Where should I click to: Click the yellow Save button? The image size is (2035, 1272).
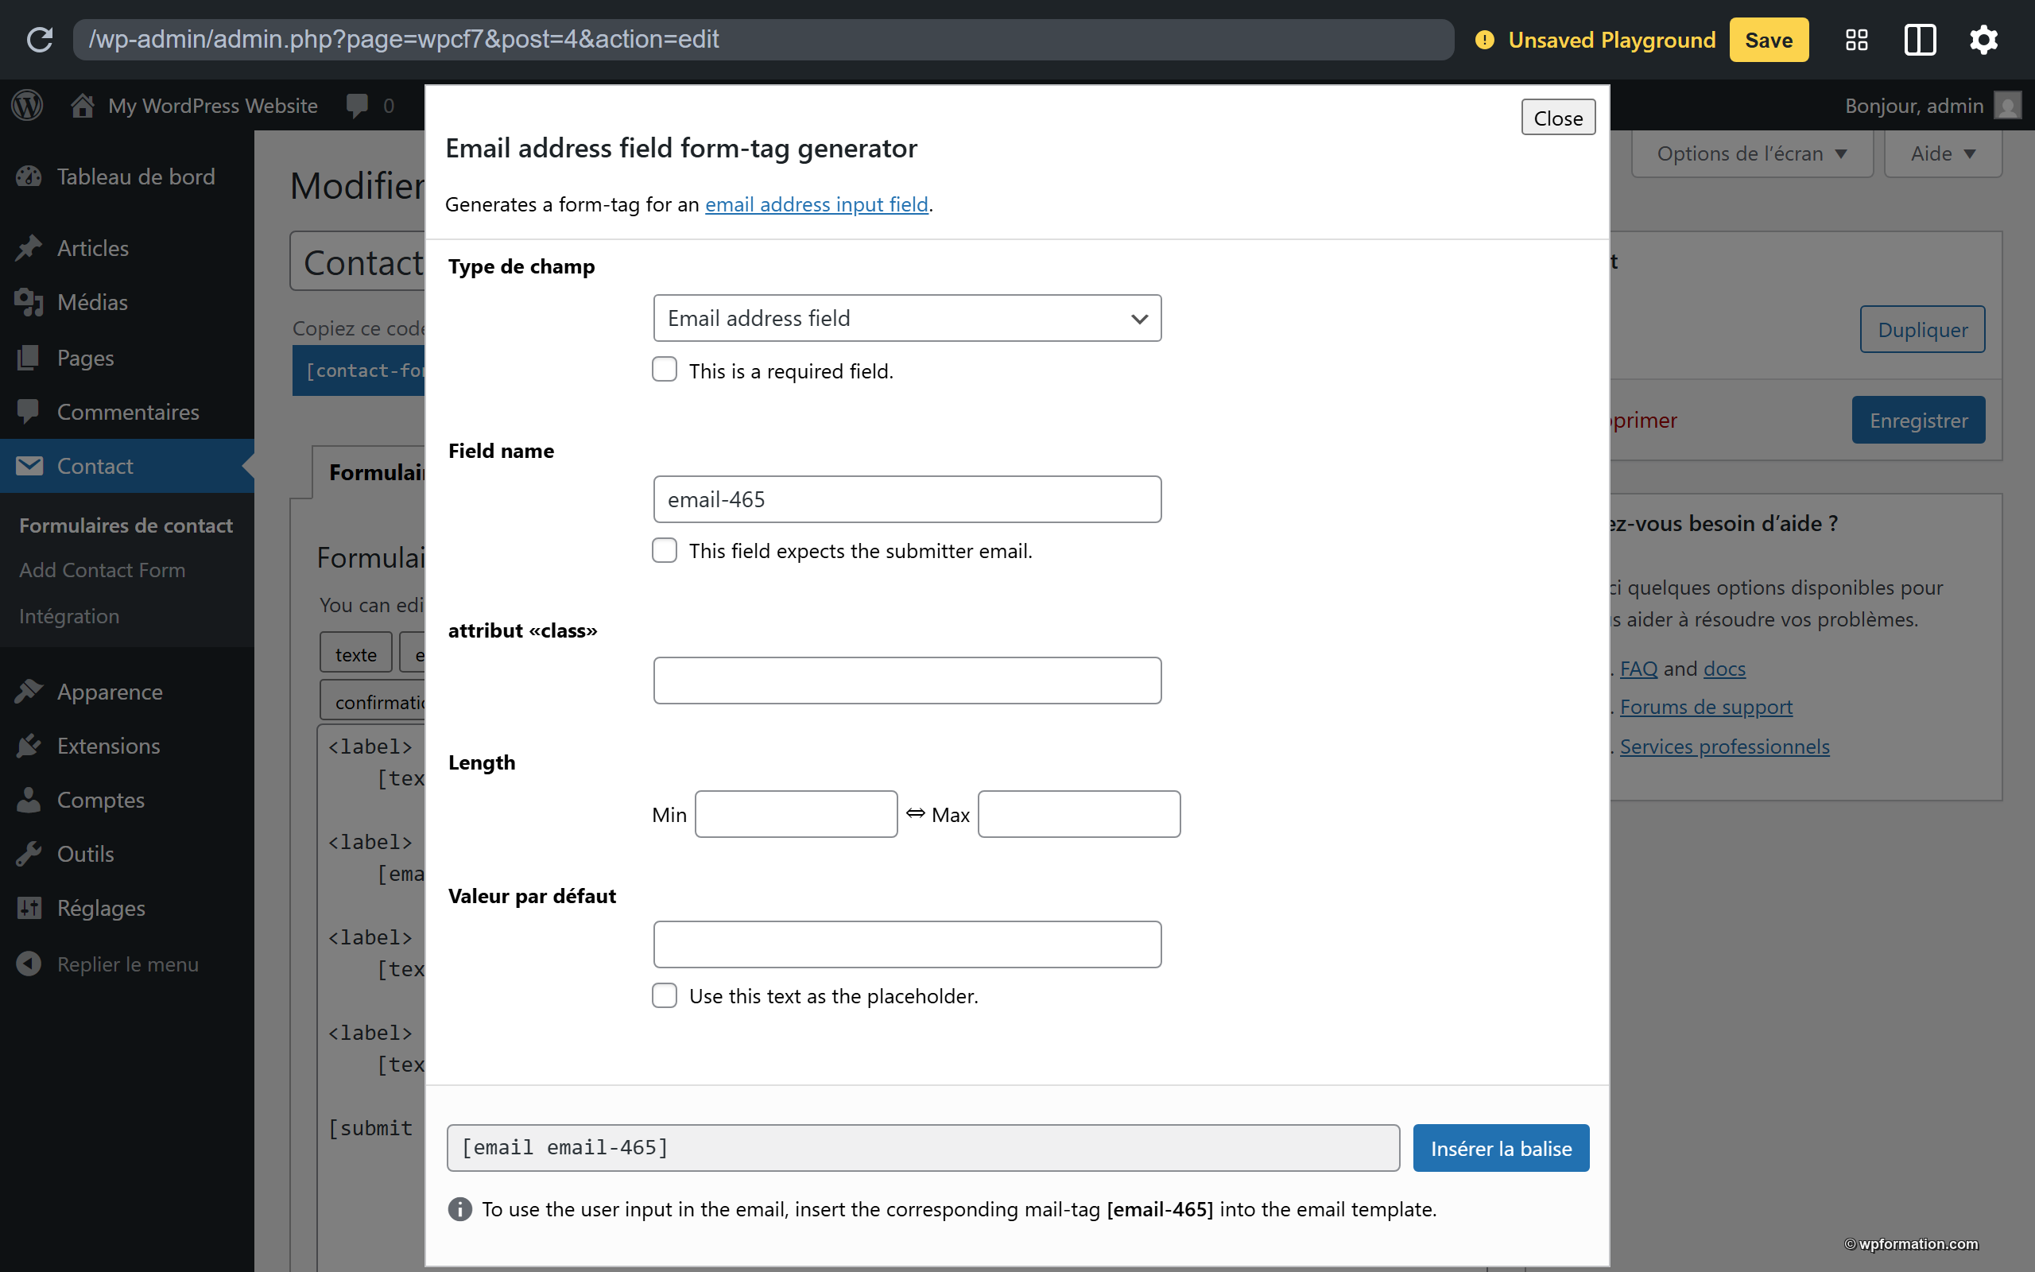pyautogui.click(x=1769, y=40)
